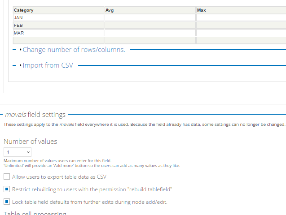Uncheck Lock table field defaults checkbox
This screenshot has width=286, height=215.
tap(7, 202)
